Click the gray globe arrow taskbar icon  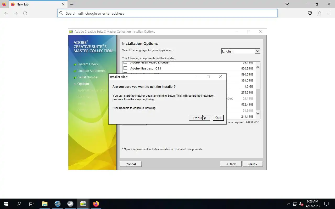(x=70, y=204)
